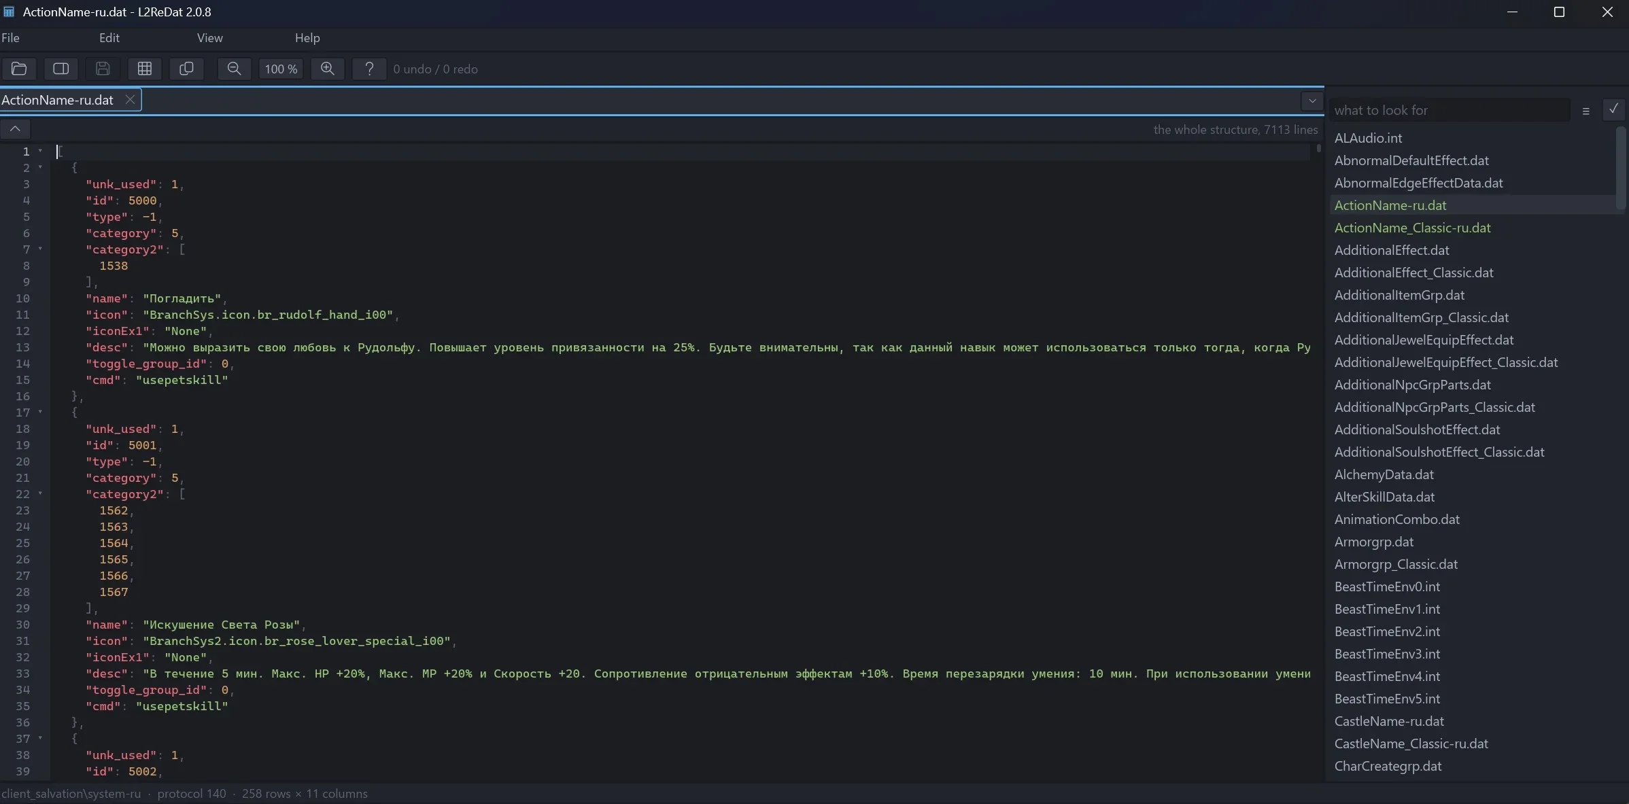Click the copy/duplicate toolbar icon

point(186,69)
